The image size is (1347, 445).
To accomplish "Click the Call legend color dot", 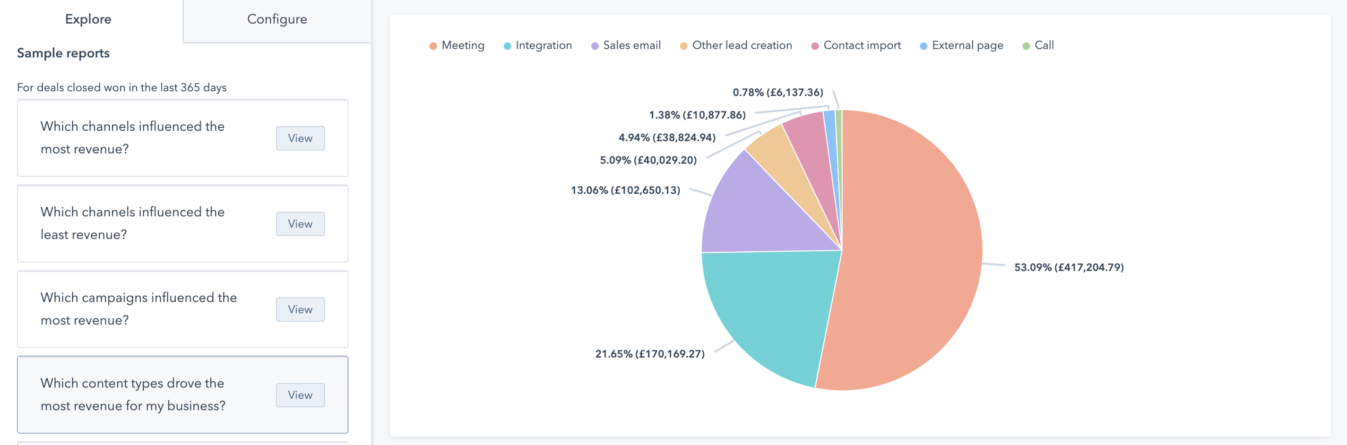I will 1027,45.
